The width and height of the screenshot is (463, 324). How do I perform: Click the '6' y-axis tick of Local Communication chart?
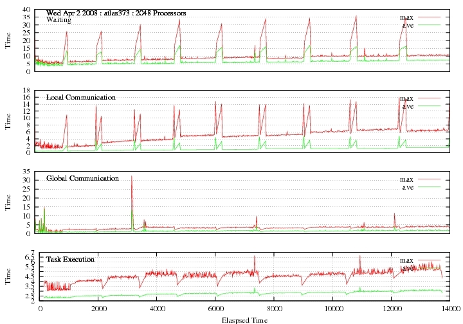28,132
